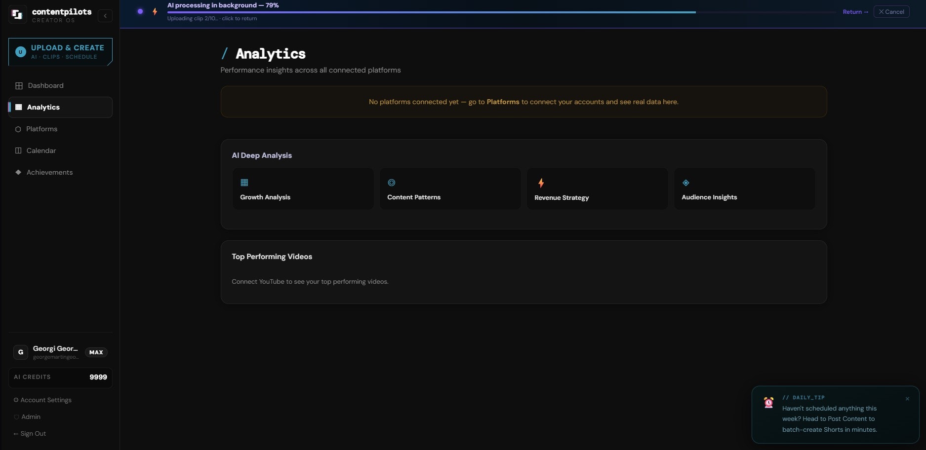Click the lightning bolt icon in top bar
This screenshot has height=450, width=926.
click(x=155, y=11)
